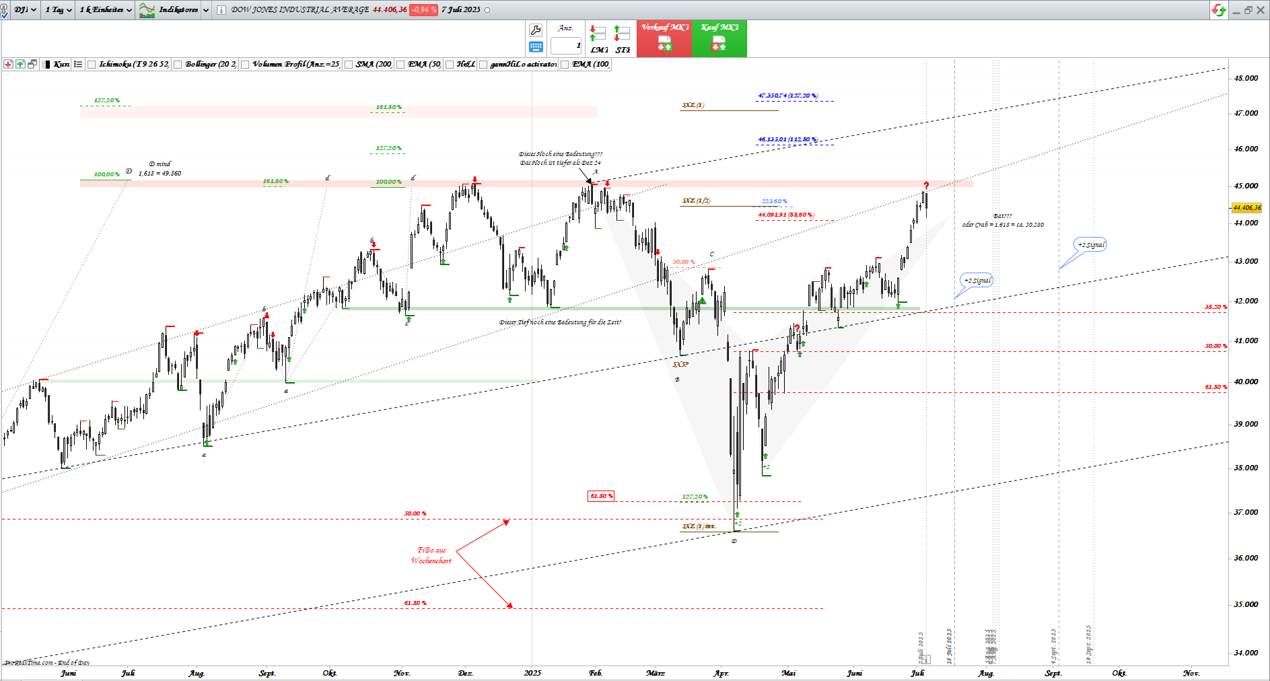The width and height of the screenshot is (1270, 681).
Task: Click the red -0,94 % change badge
Action: click(423, 10)
